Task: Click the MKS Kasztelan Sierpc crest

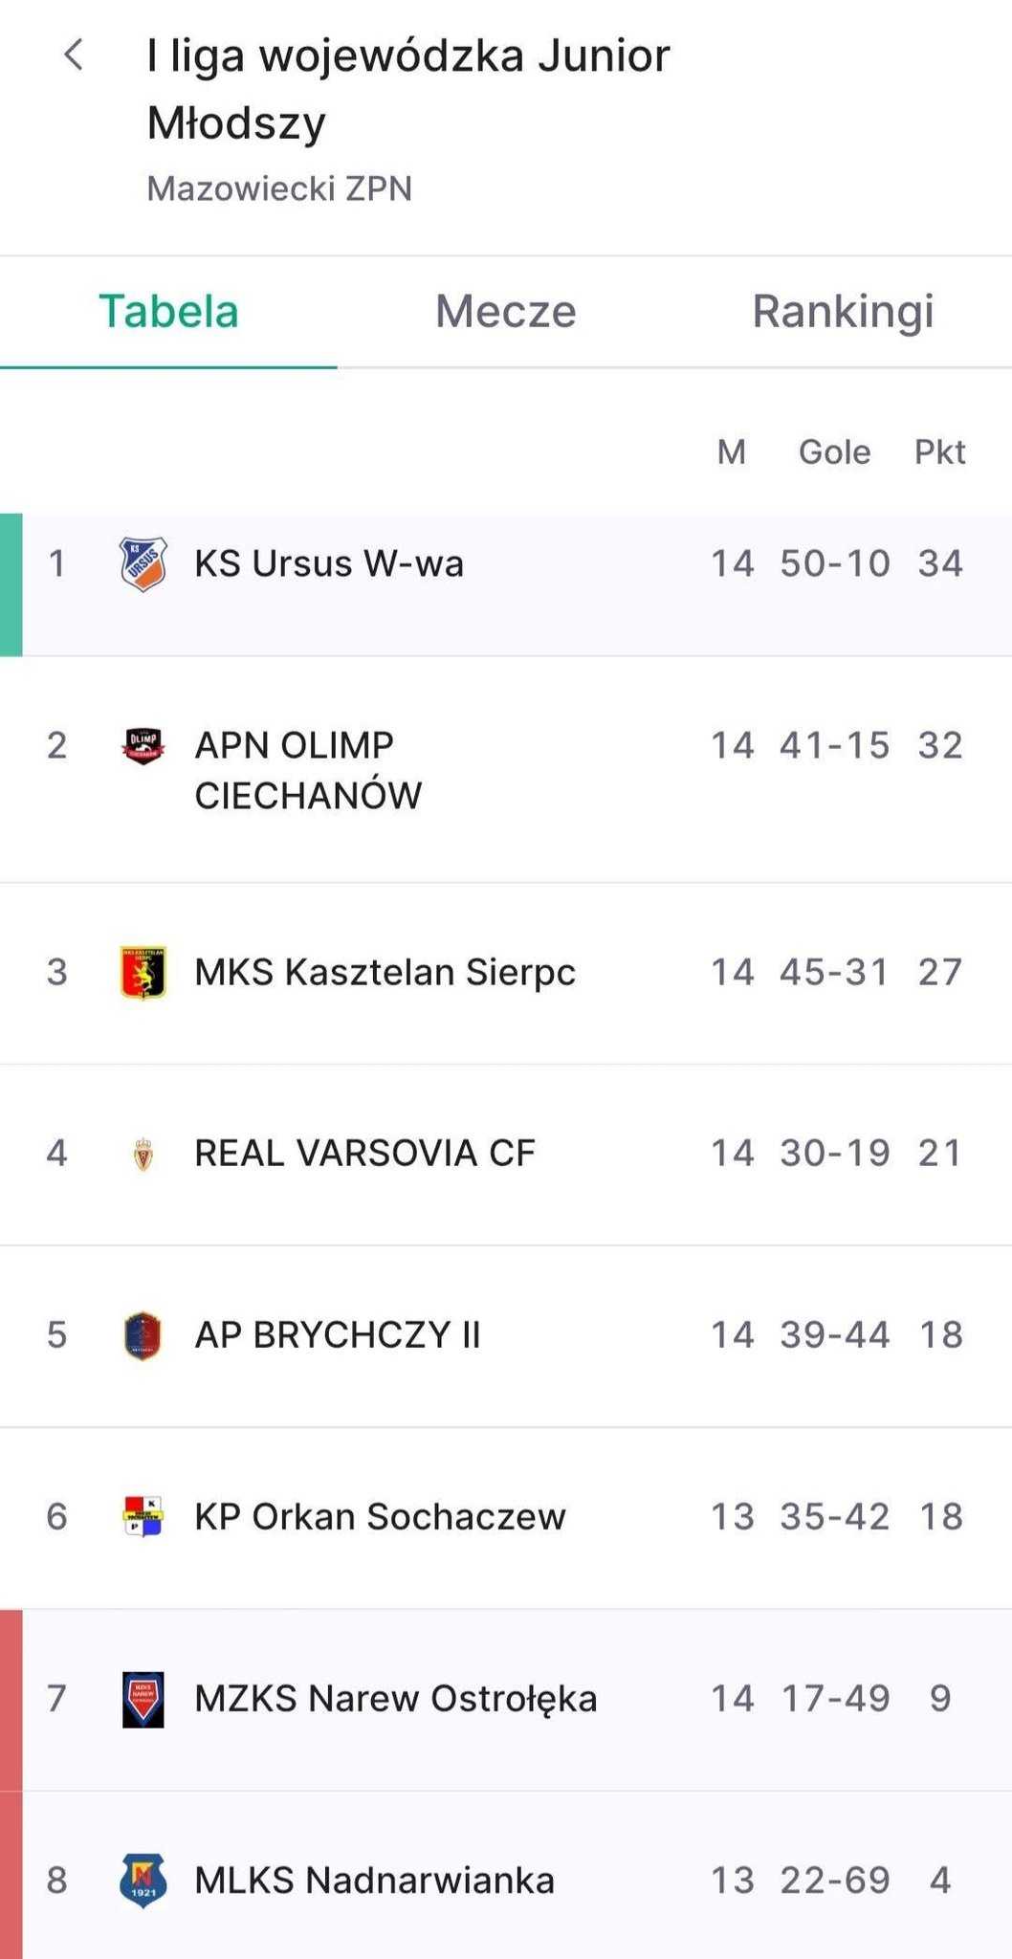Action: pyautogui.click(x=143, y=972)
